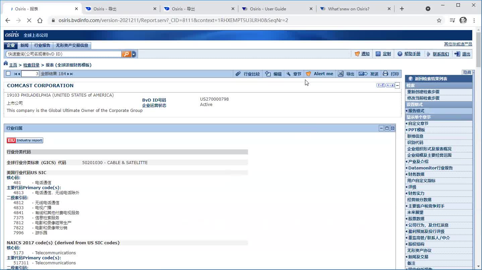Switch to What'snew on Osiris? tab
The height and width of the screenshot is (270, 482).
point(355,9)
